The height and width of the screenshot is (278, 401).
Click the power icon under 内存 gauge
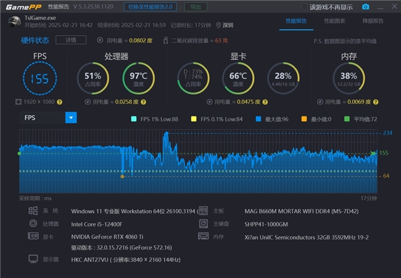(320, 102)
